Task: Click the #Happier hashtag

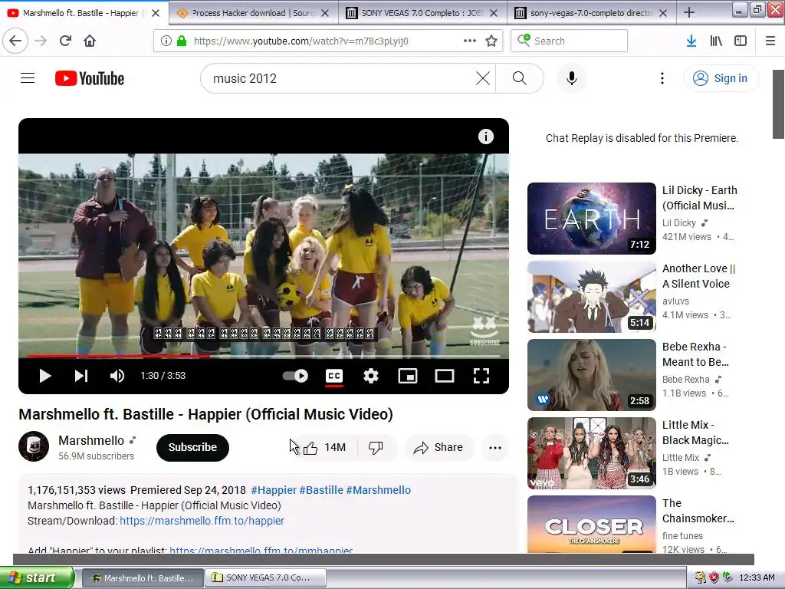Action: (x=274, y=490)
